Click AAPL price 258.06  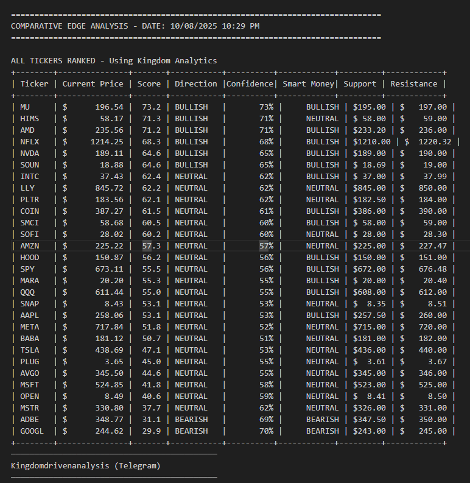click(110, 316)
